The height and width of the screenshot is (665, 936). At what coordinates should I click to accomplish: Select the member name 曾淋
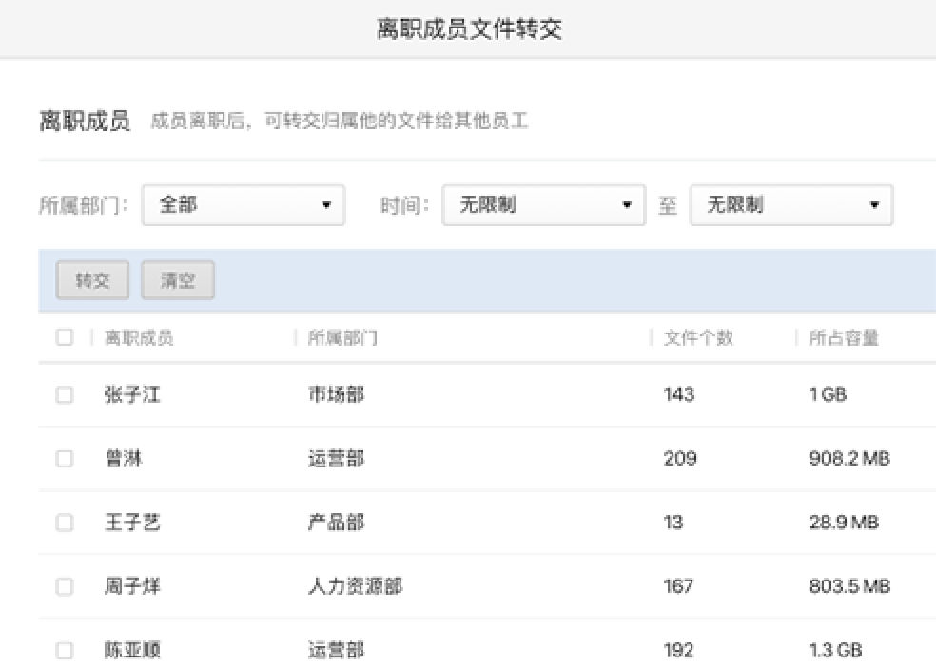pyautogui.click(x=123, y=459)
